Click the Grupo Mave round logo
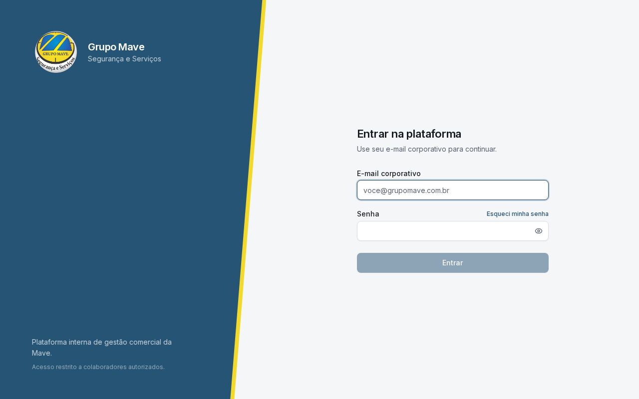Viewport: 639px width, 399px height. (56, 52)
